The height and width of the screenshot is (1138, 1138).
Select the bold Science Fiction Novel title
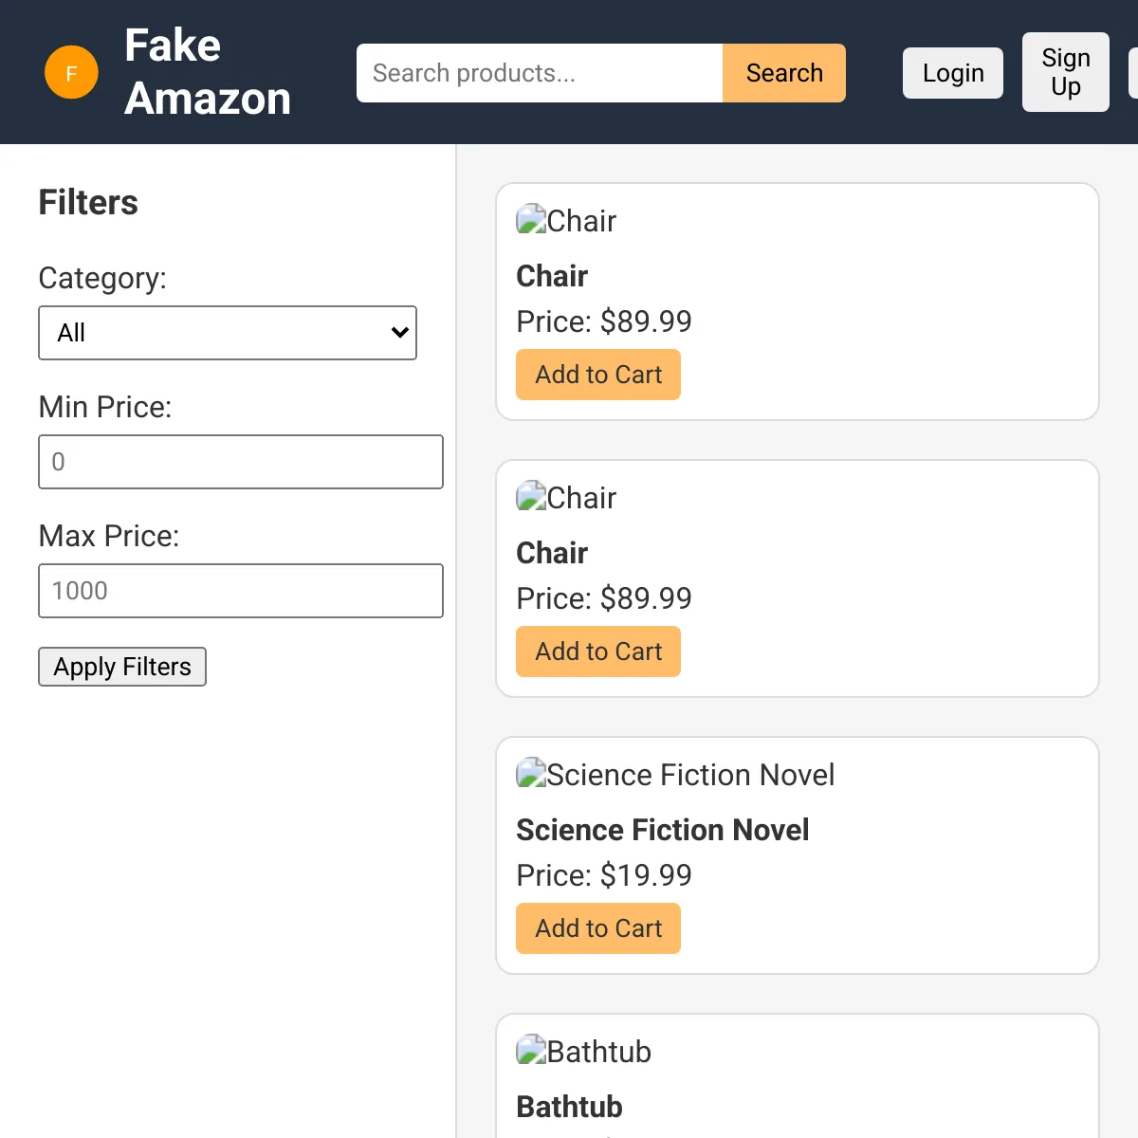pyautogui.click(x=663, y=830)
